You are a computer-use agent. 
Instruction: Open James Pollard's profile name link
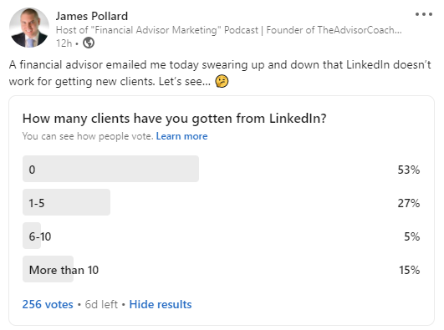(92, 16)
